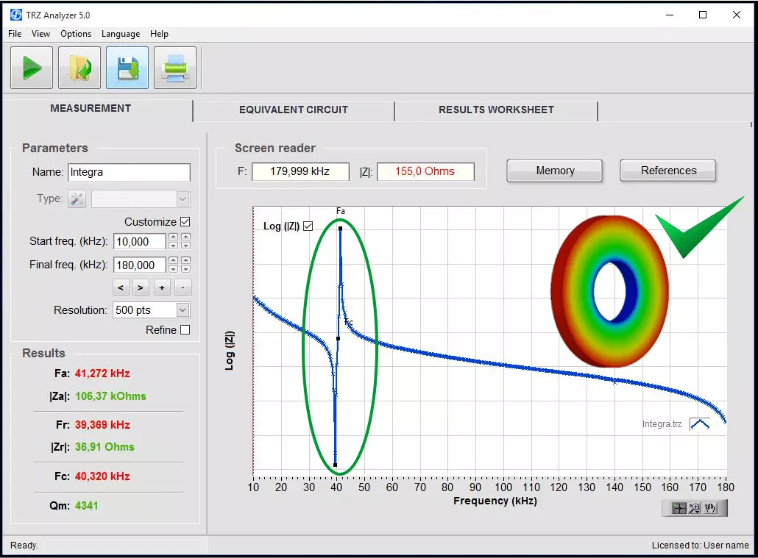Click the + frequency range button
This screenshot has width=758, height=558.
click(x=162, y=287)
